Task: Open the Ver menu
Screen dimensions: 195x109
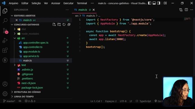Action: click(46, 3)
